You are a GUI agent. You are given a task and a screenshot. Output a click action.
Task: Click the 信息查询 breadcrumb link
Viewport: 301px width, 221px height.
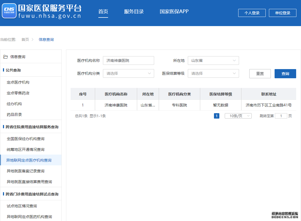click(x=46, y=40)
